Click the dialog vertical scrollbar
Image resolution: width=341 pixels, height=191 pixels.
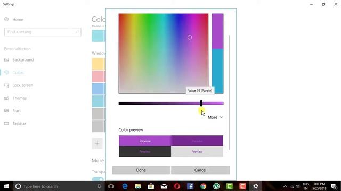229,92
